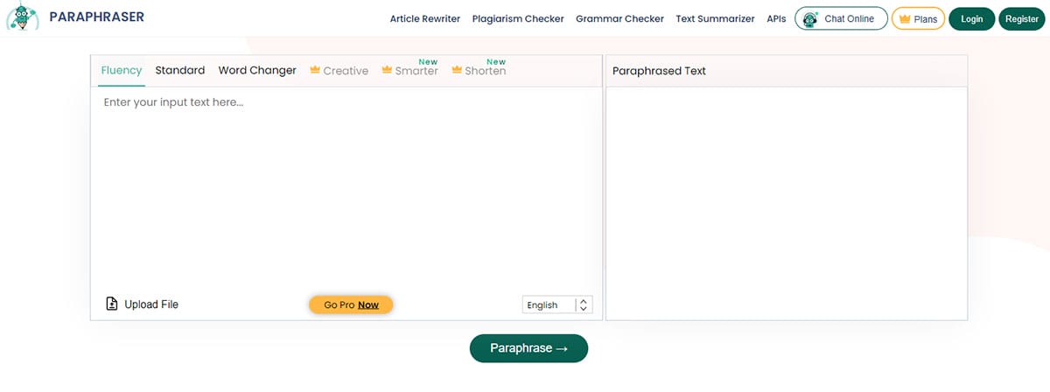Click the crown icon in Plans button

pos(905,18)
